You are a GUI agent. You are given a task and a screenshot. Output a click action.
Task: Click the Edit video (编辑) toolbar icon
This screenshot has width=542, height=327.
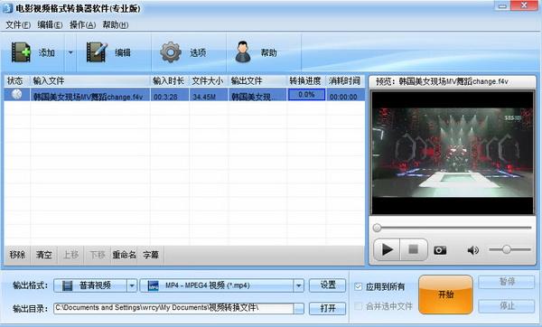pyautogui.click(x=97, y=52)
